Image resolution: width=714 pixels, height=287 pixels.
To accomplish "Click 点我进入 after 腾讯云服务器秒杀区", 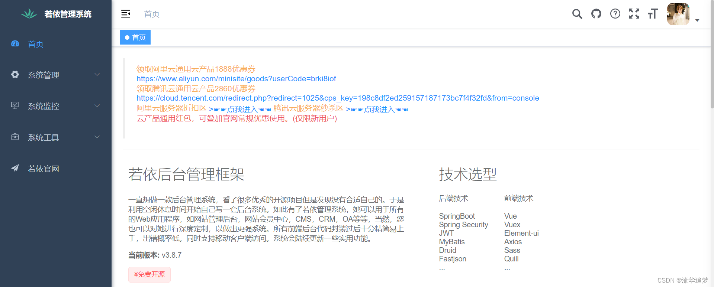I will coord(377,109).
